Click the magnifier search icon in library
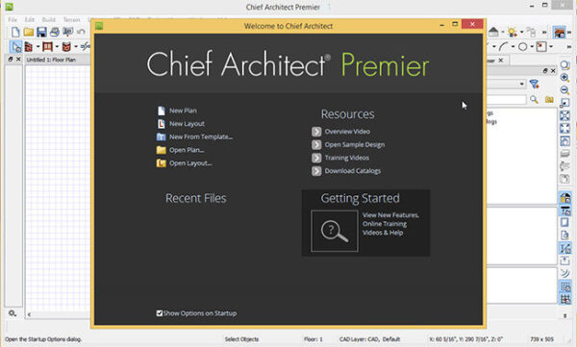 tap(534, 99)
